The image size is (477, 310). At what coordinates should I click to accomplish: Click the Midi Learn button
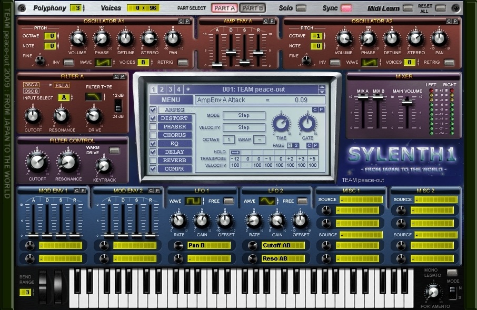click(408, 8)
